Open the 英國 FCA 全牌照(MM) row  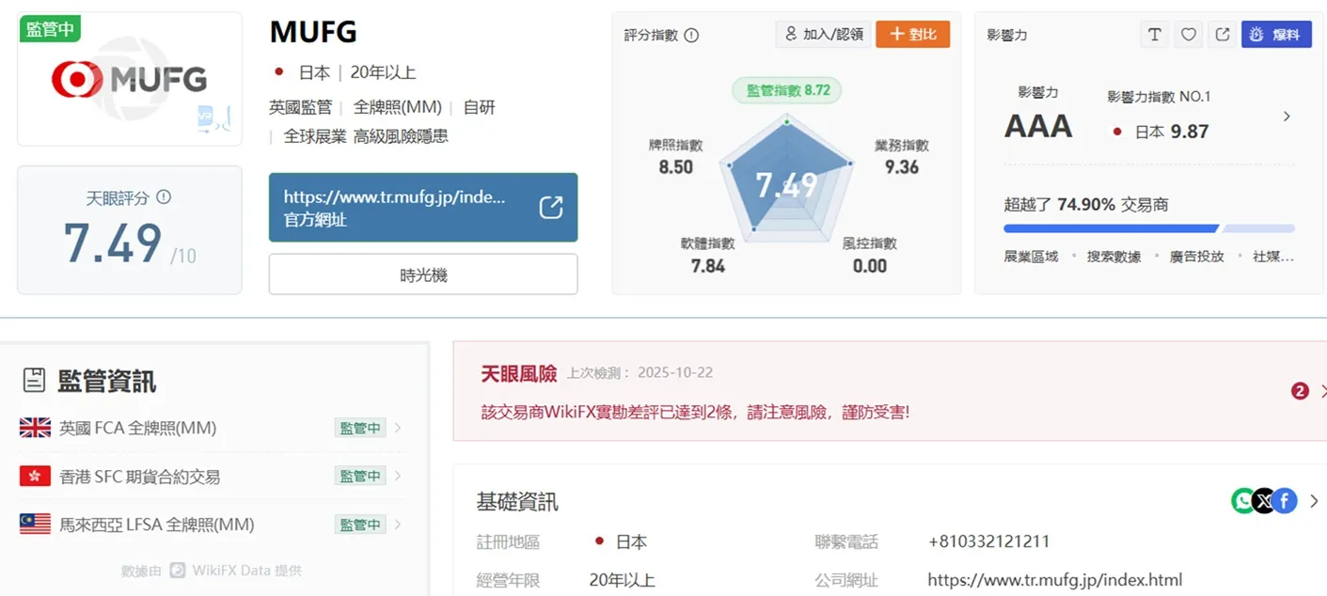click(x=213, y=428)
